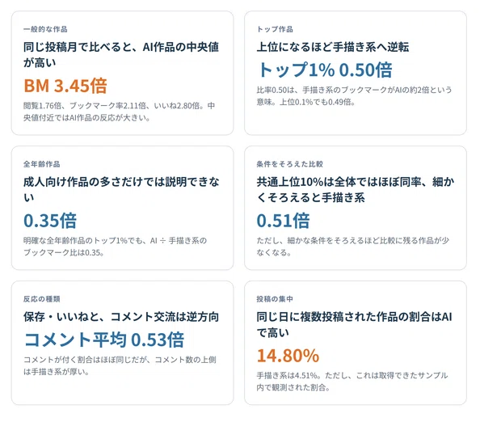Click the heading 上位になるほど手描き系へ逆転

pyautogui.click(x=333, y=47)
